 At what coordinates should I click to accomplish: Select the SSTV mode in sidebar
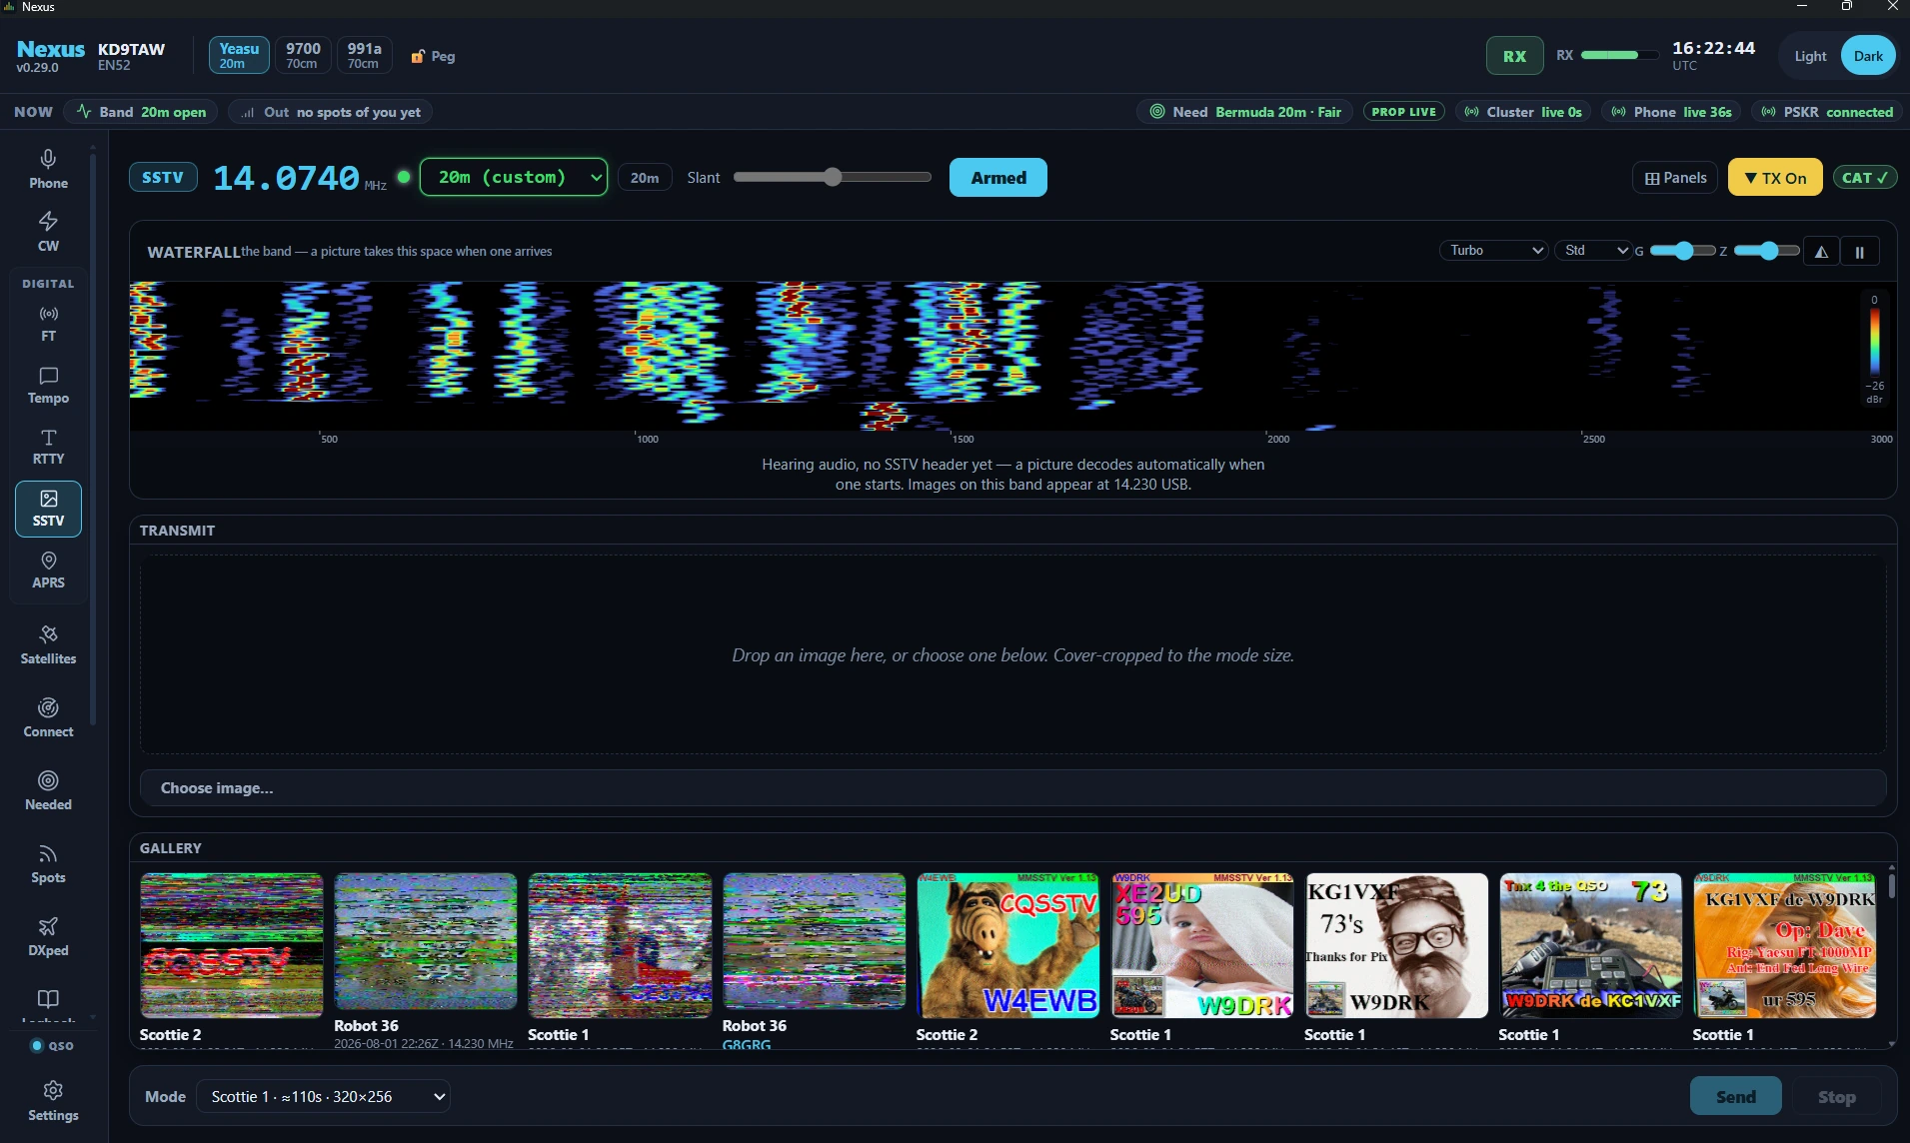[x=48, y=509]
